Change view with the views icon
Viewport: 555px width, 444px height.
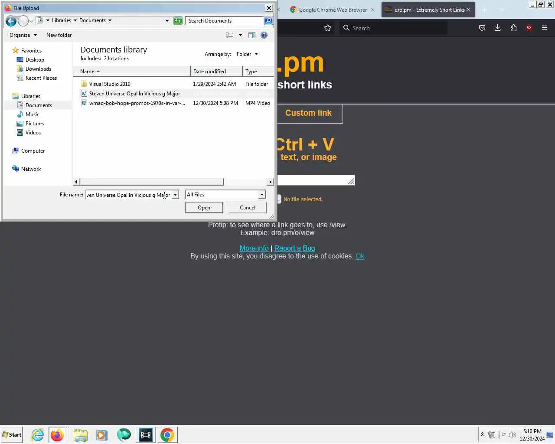point(230,35)
